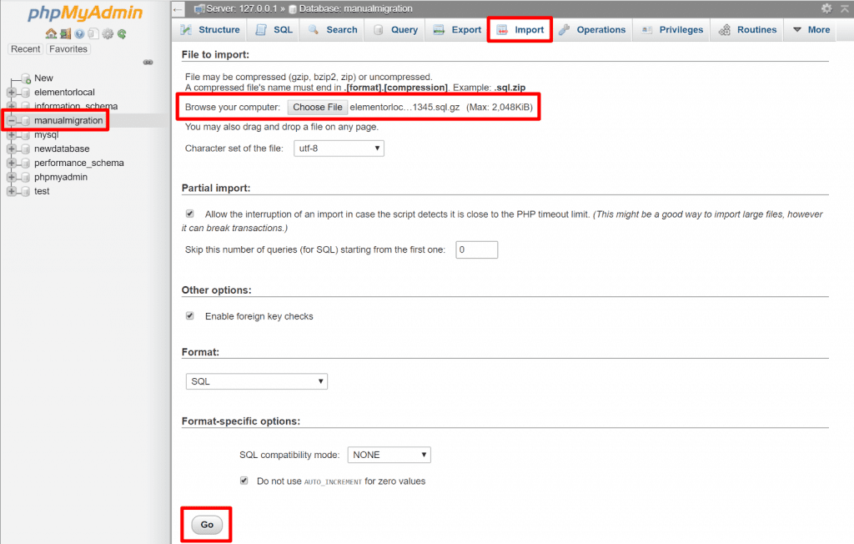Toggle 'Do not use AUTO_INCREMENT for zero values'

[x=244, y=481]
